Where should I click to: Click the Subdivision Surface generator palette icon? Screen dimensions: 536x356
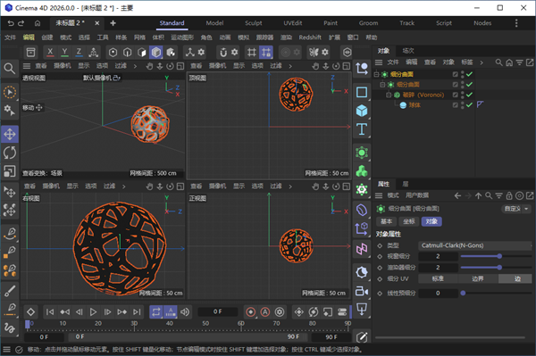[x=362, y=153]
